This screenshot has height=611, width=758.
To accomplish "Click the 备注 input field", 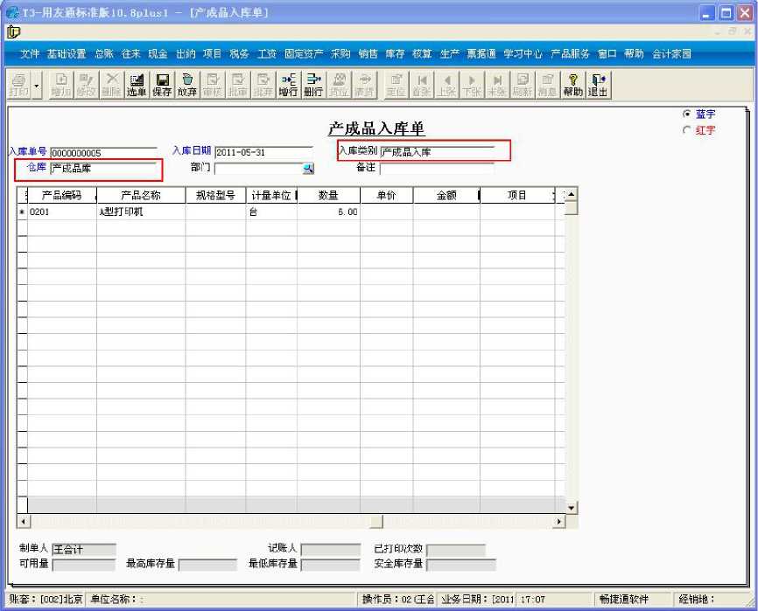I will click(x=437, y=168).
